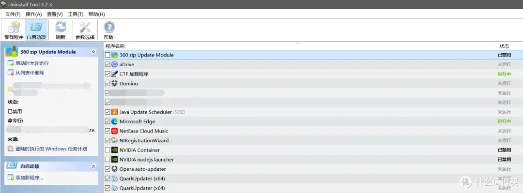Check the NVIDIA nodejs launcher checkbox
523x193 pixels.
(x=108, y=159)
